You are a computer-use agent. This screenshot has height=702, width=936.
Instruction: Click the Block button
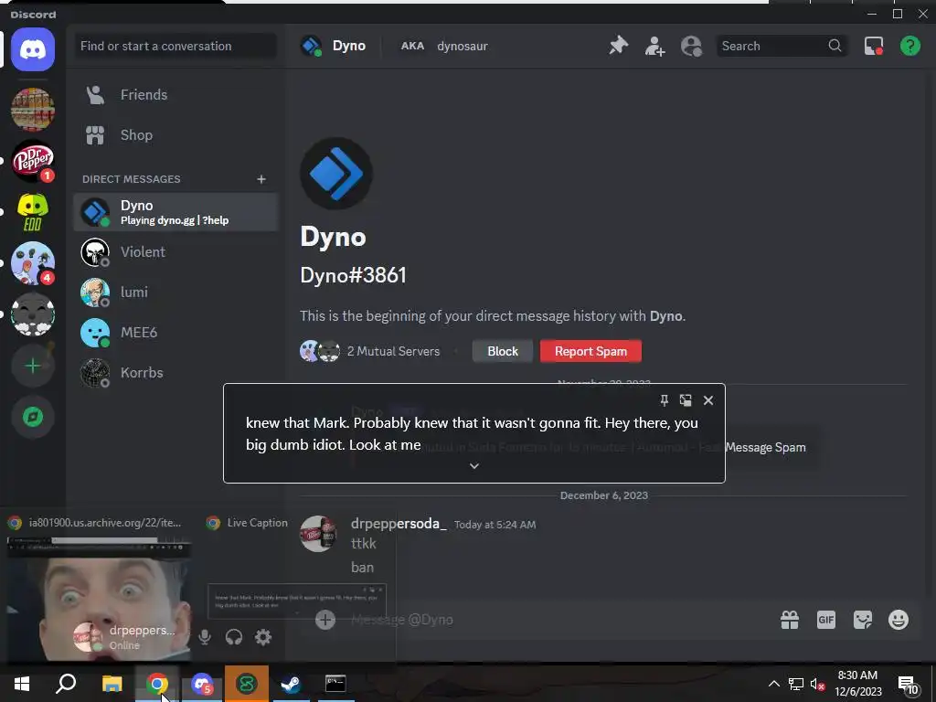503,352
